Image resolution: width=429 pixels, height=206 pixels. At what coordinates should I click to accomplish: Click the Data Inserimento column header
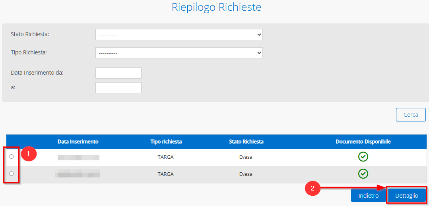(x=78, y=142)
